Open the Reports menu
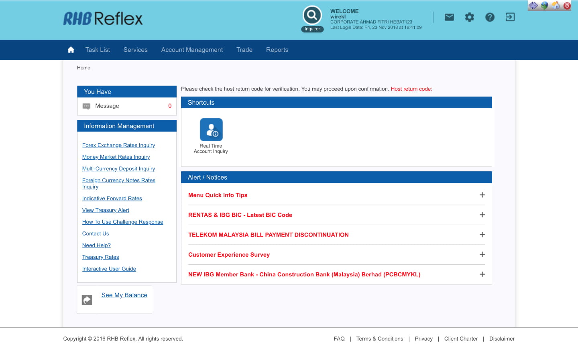Viewport: 578px width, 359px height. point(277,50)
